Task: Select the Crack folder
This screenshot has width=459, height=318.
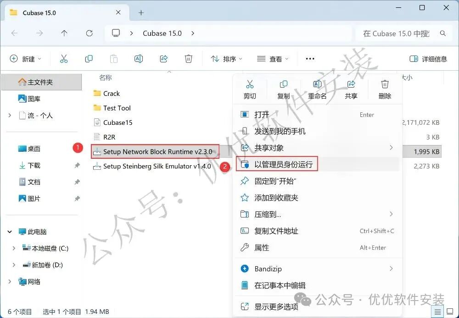Action: tap(106, 93)
